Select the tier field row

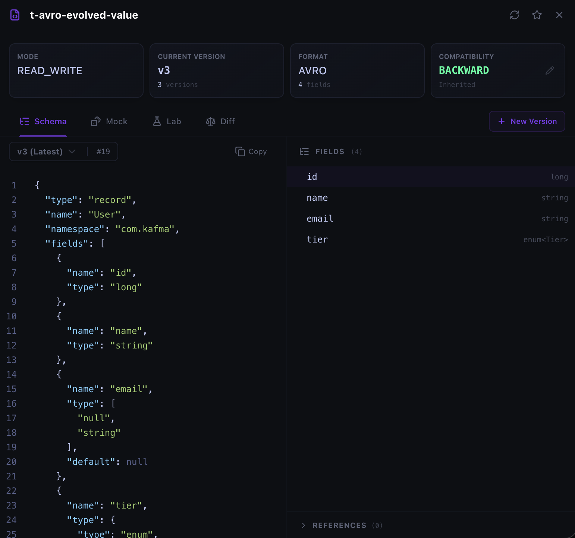[x=431, y=240]
